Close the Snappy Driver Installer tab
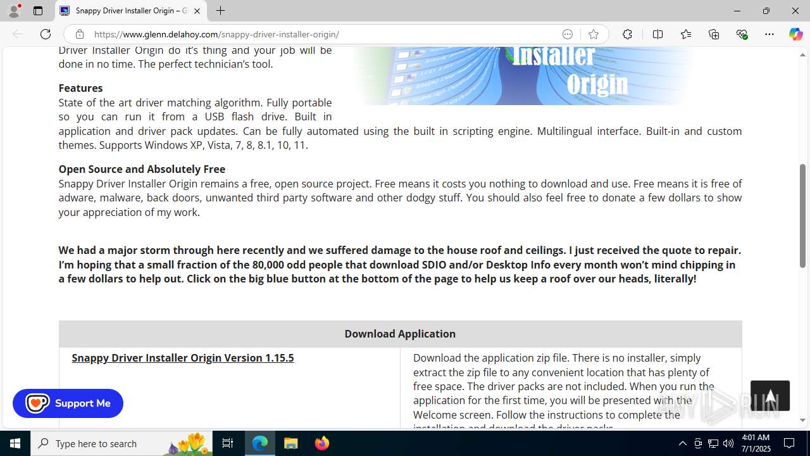 [x=197, y=11]
